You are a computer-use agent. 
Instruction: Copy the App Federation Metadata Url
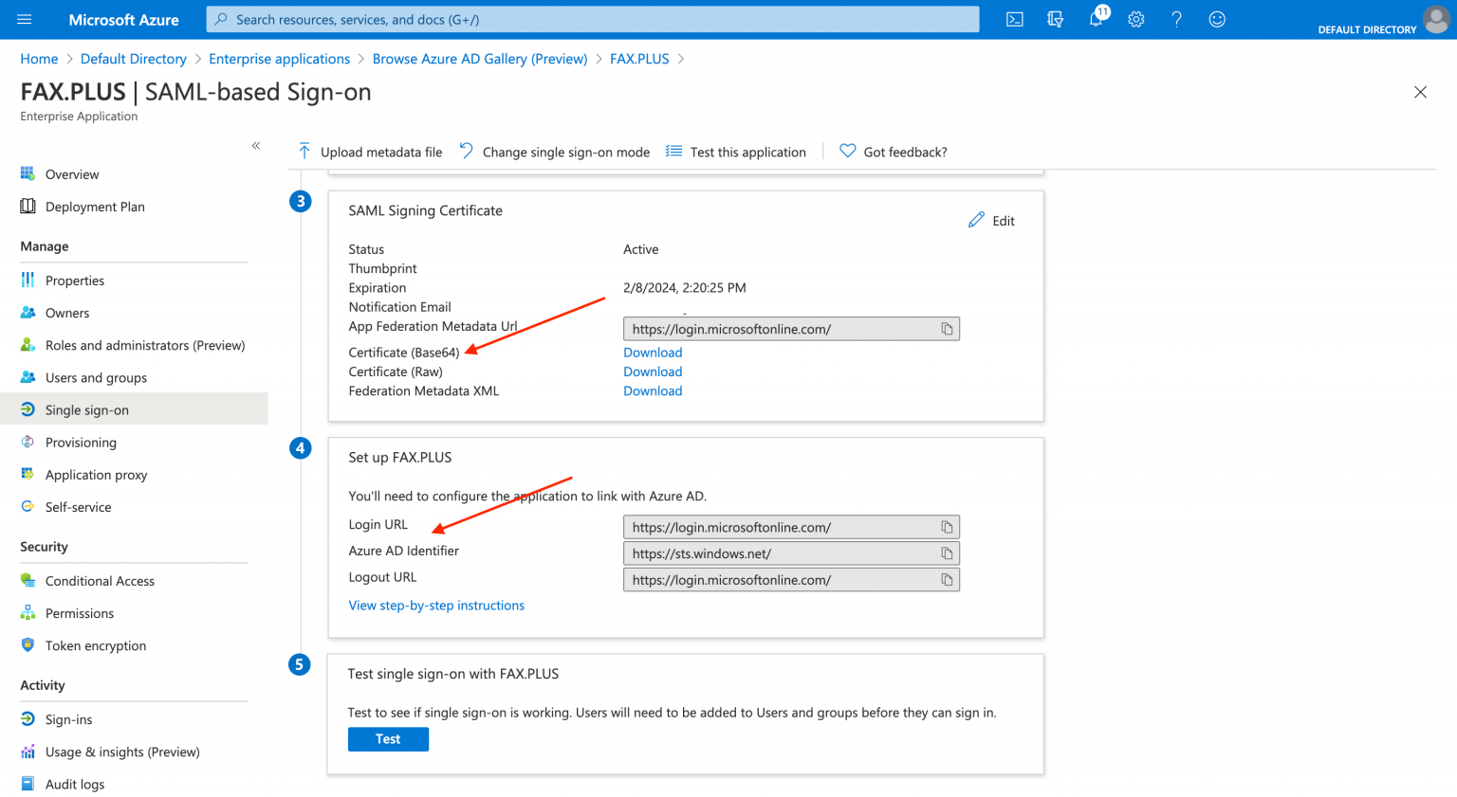(x=946, y=329)
